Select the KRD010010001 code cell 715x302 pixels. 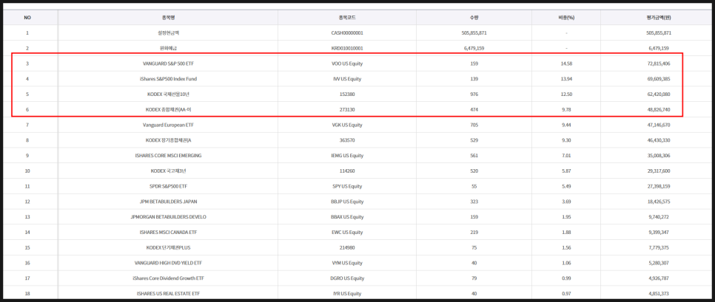click(347, 48)
